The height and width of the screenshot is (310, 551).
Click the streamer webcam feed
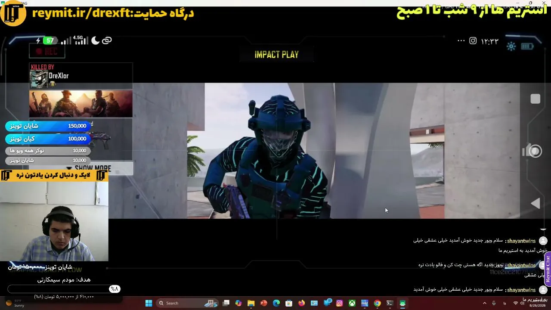54,221
